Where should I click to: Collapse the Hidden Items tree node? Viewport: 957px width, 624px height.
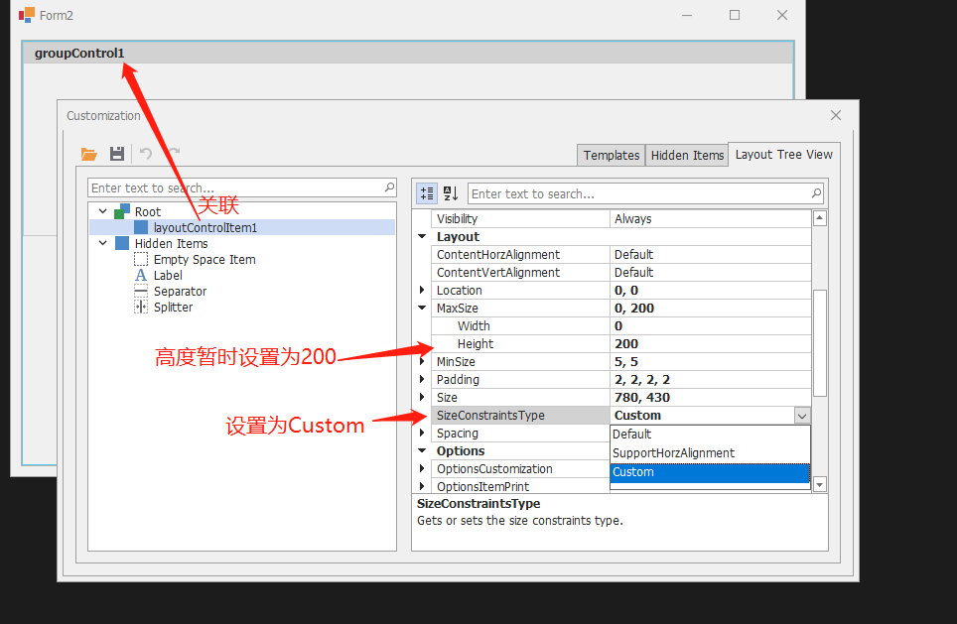point(101,243)
